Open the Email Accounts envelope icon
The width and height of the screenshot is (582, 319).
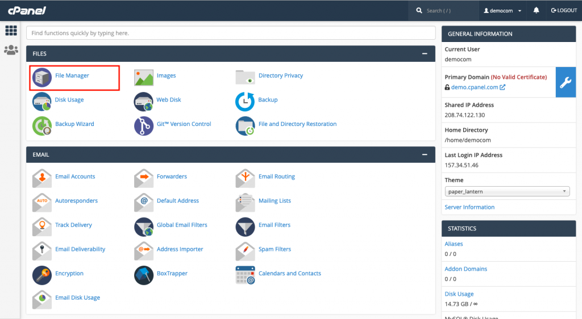click(42, 178)
